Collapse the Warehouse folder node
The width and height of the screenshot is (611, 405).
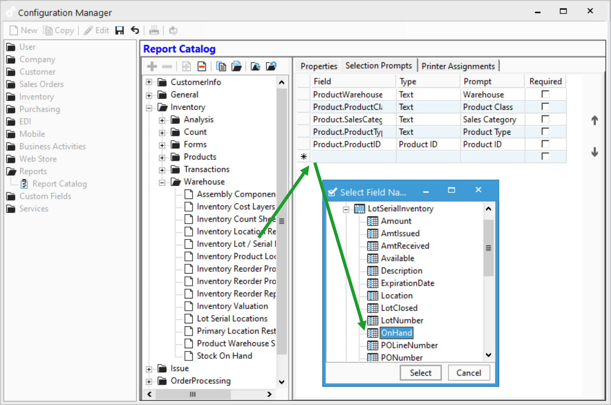tap(162, 182)
